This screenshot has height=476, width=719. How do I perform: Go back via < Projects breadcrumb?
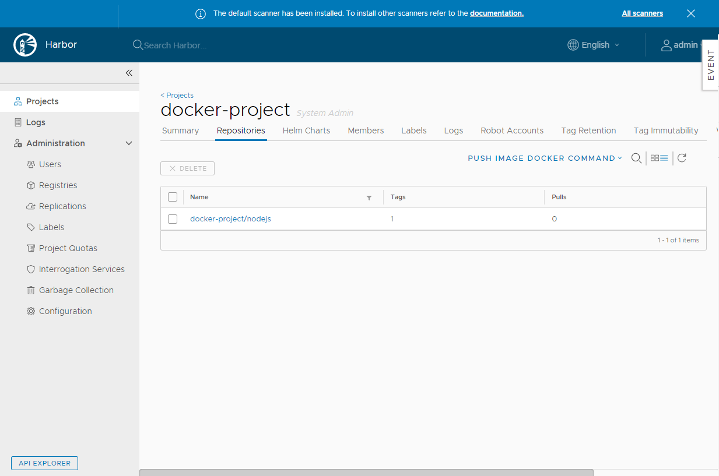click(177, 96)
